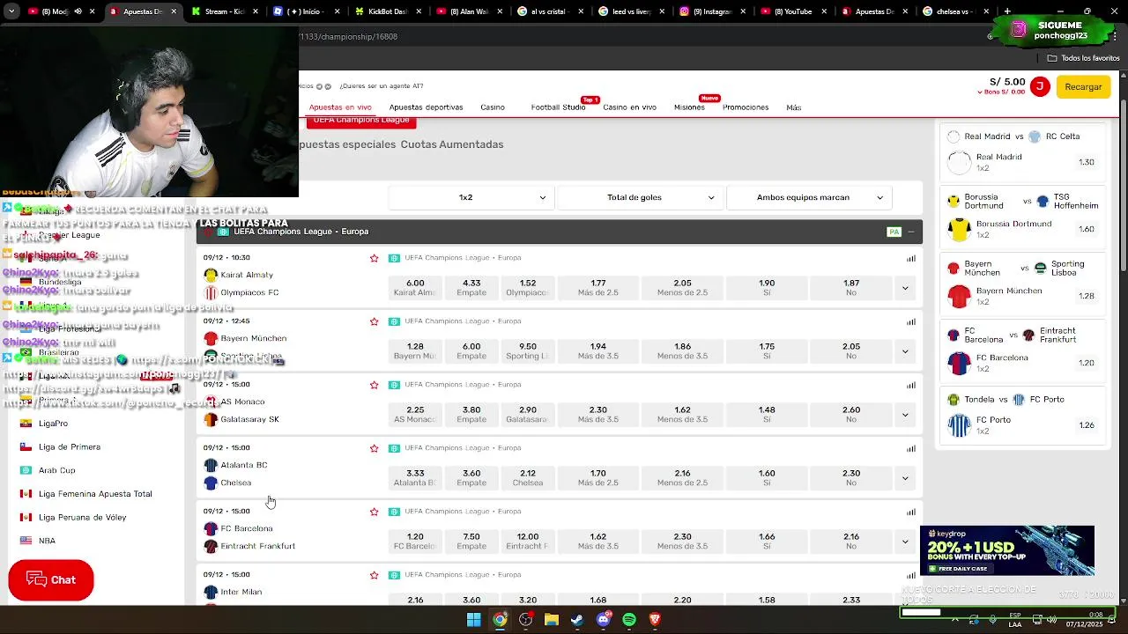Open the user profile J avatar

click(1040, 86)
